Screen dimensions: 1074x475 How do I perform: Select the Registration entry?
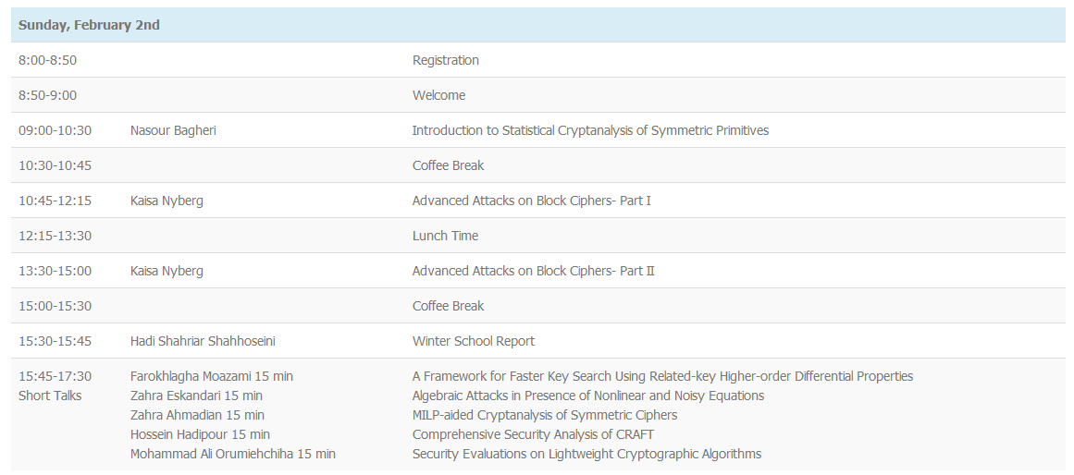[x=445, y=60]
